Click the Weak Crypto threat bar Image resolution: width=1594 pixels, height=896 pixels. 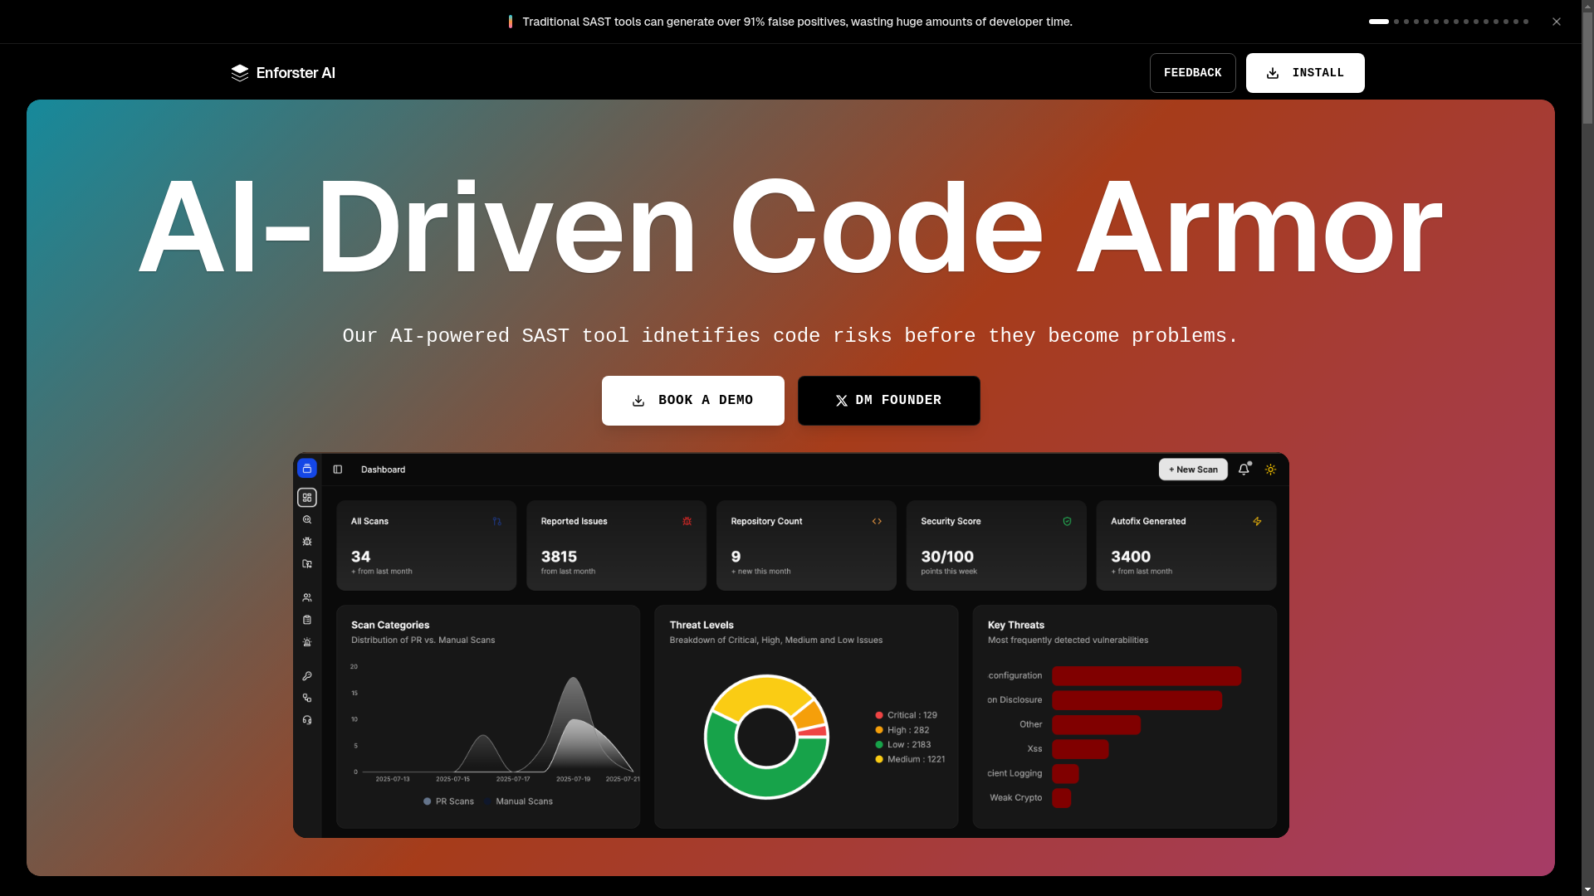tap(1061, 798)
